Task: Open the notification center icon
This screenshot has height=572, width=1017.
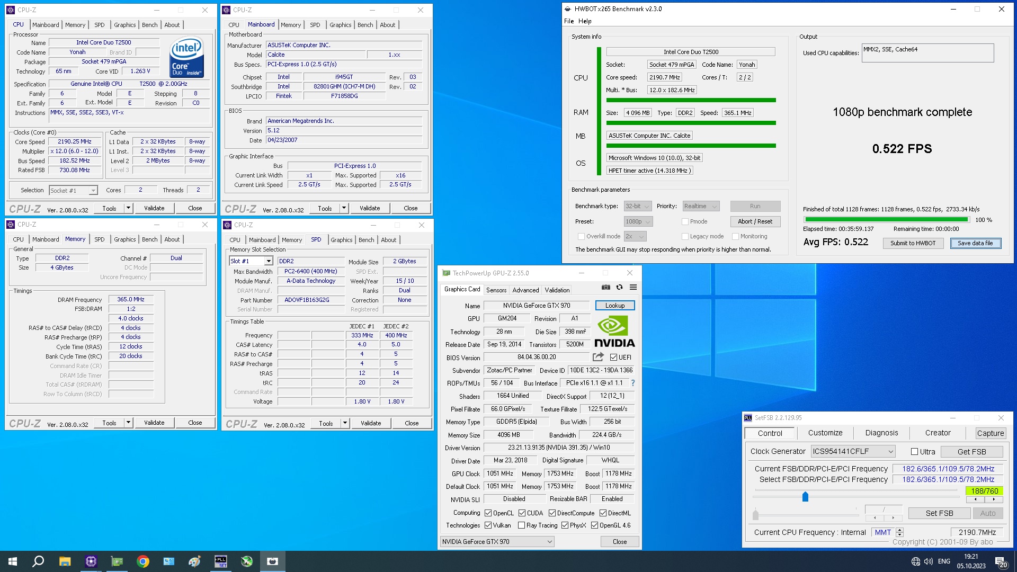Action: (x=1001, y=562)
